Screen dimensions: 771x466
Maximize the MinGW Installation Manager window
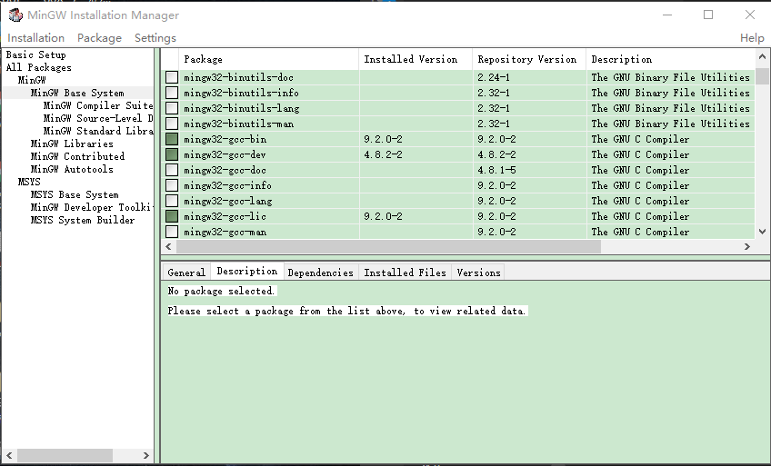click(708, 15)
